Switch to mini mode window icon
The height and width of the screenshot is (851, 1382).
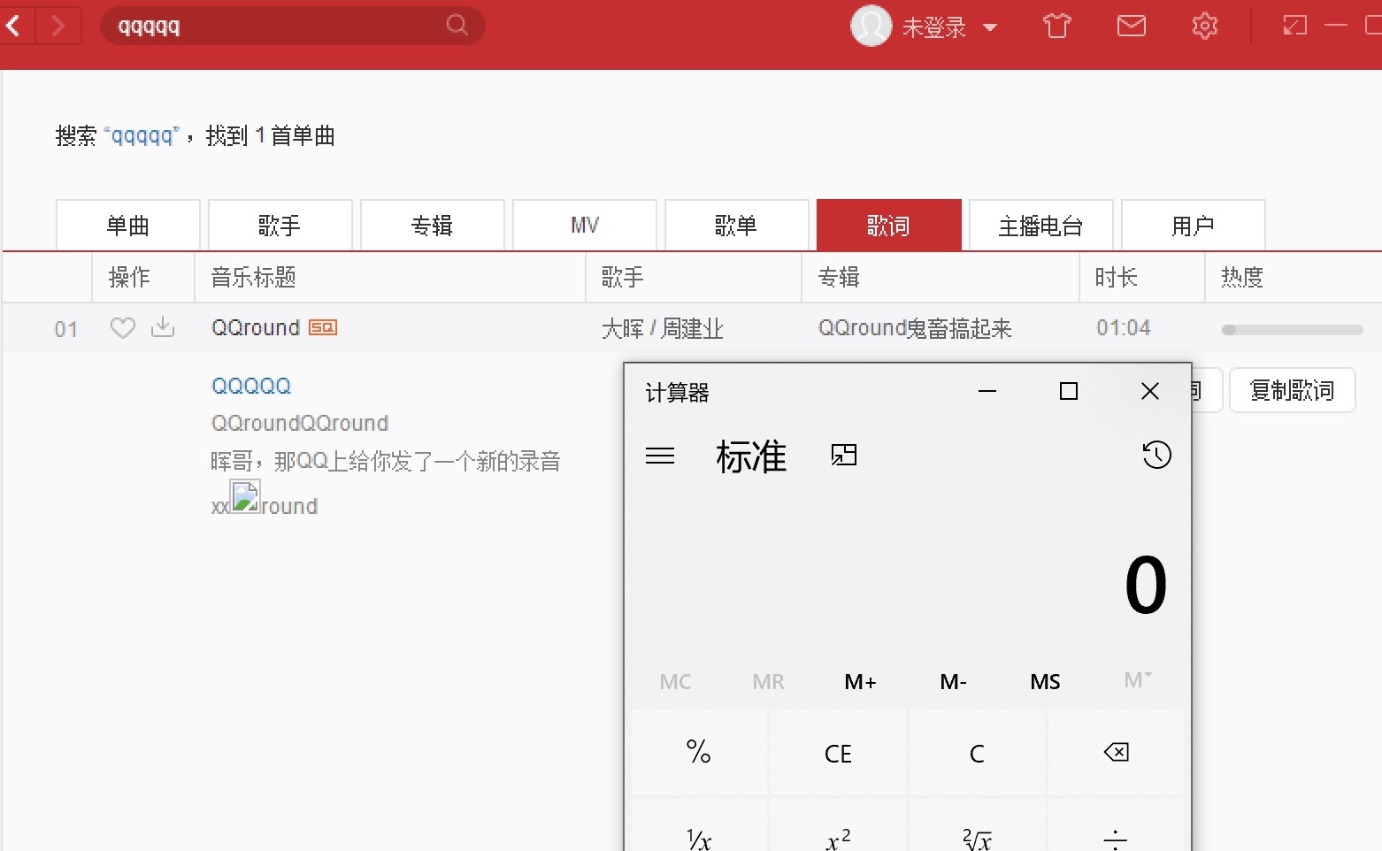pyautogui.click(x=1294, y=27)
